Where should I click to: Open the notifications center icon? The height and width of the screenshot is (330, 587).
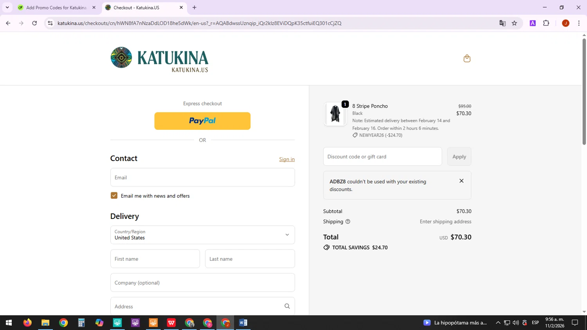tap(575, 323)
